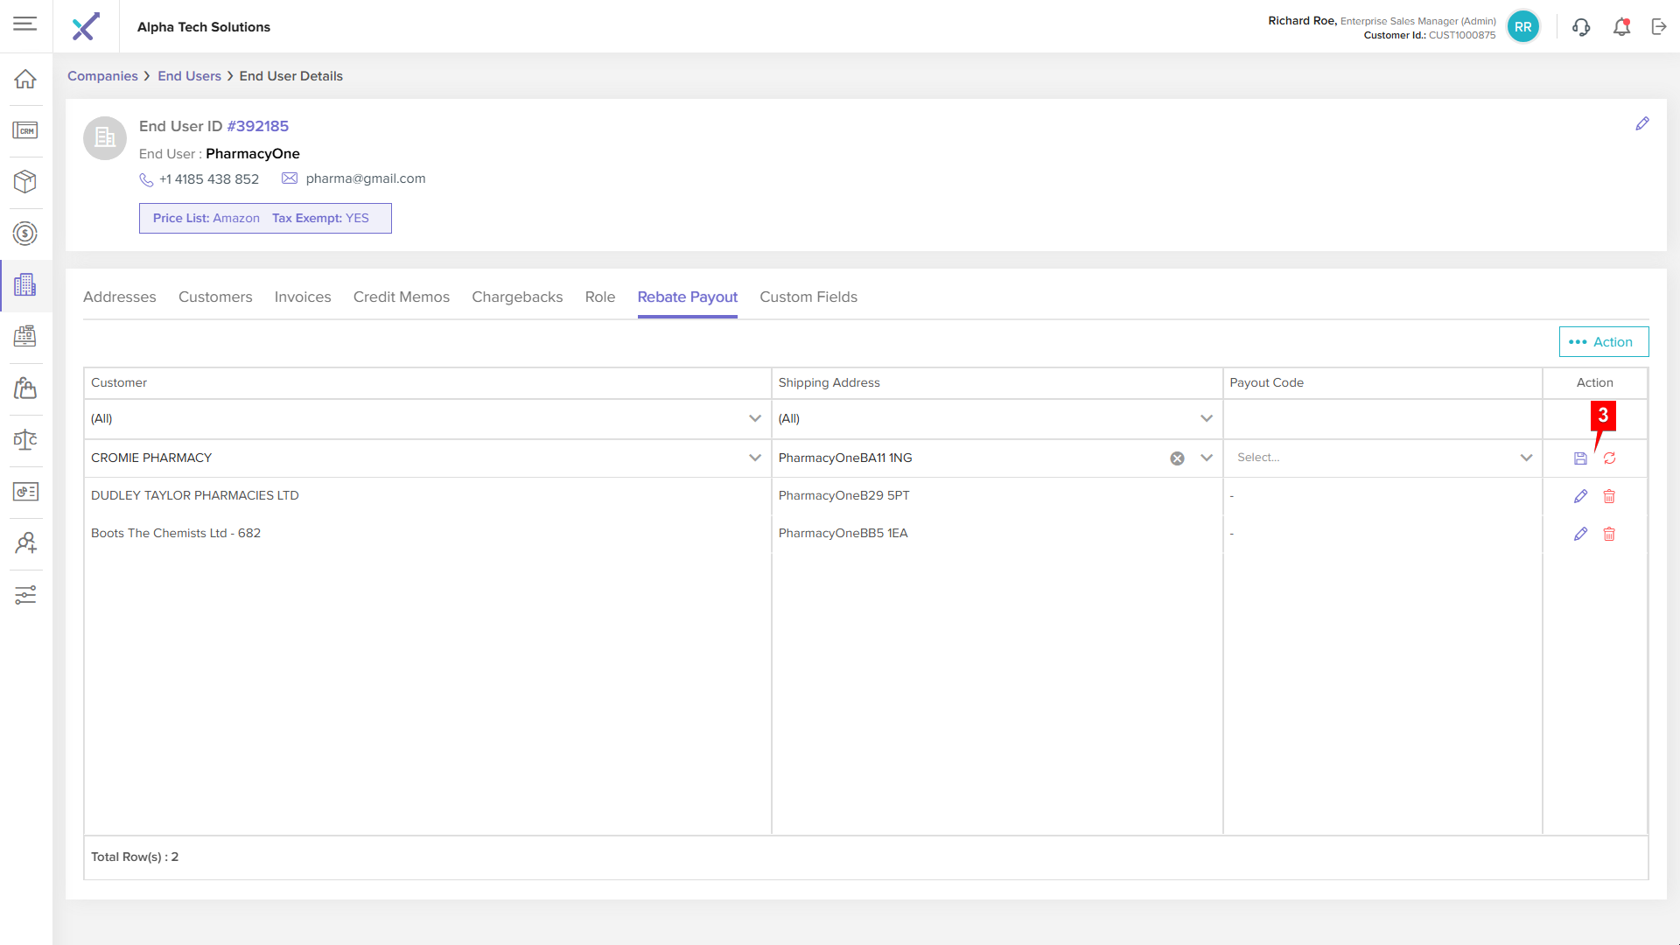This screenshot has height=945, width=1680.
Task: Open Customer filter (All) dropdown
Action: point(755,418)
